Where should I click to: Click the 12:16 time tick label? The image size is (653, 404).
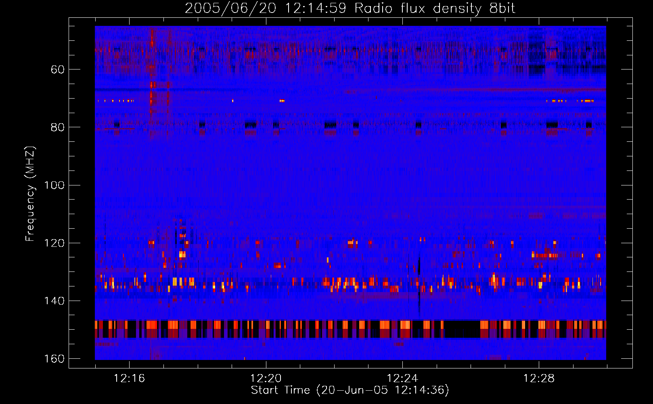point(129,379)
